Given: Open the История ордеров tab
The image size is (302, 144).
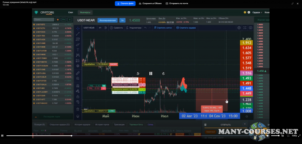Looking at the screenshot, I should 83,124.
